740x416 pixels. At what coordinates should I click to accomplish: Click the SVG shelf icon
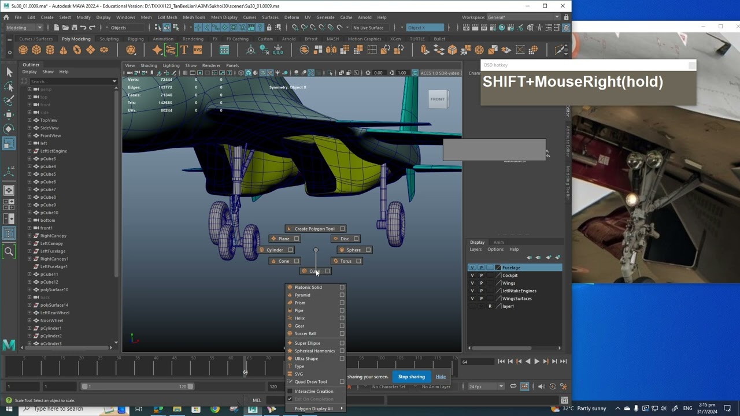198,50
